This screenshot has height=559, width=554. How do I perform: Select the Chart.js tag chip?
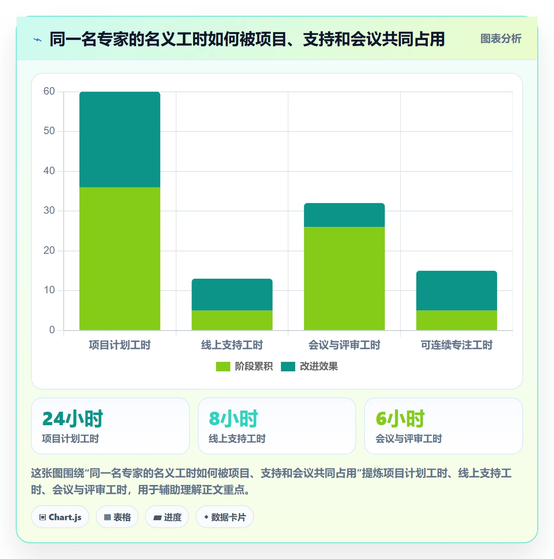(60, 517)
